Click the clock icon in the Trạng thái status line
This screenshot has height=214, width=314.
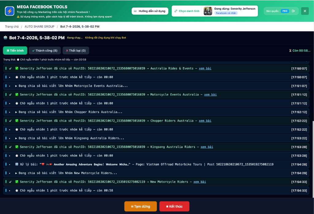click(x=18, y=60)
